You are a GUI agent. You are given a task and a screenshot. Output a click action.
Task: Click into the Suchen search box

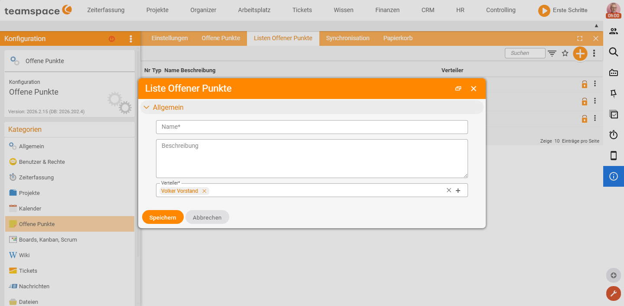pos(525,53)
